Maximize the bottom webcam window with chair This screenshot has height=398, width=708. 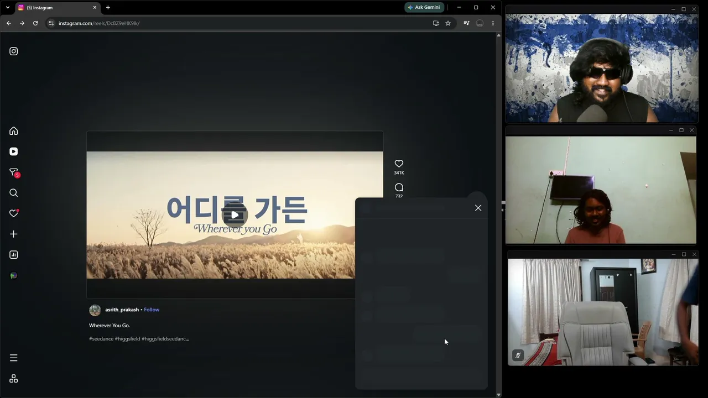click(x=684, y=254)
